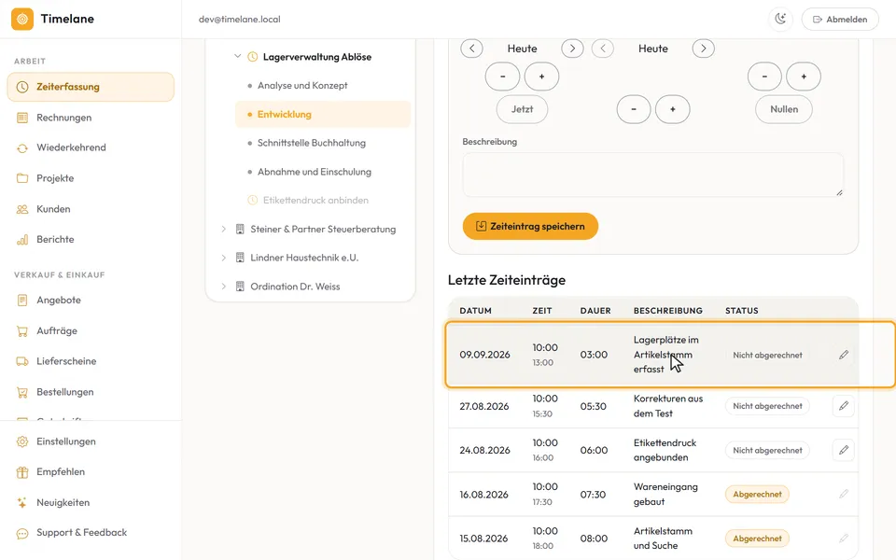
Task: Click the Timelane logo icon
Action: (22, 19)
